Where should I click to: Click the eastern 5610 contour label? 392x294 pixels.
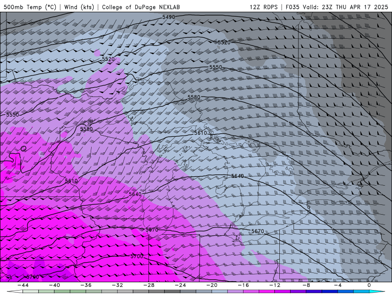(x=201, y=133)
